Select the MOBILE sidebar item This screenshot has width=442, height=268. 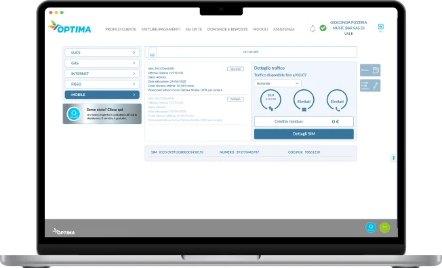pyautogui.click(x=102, y=95)
